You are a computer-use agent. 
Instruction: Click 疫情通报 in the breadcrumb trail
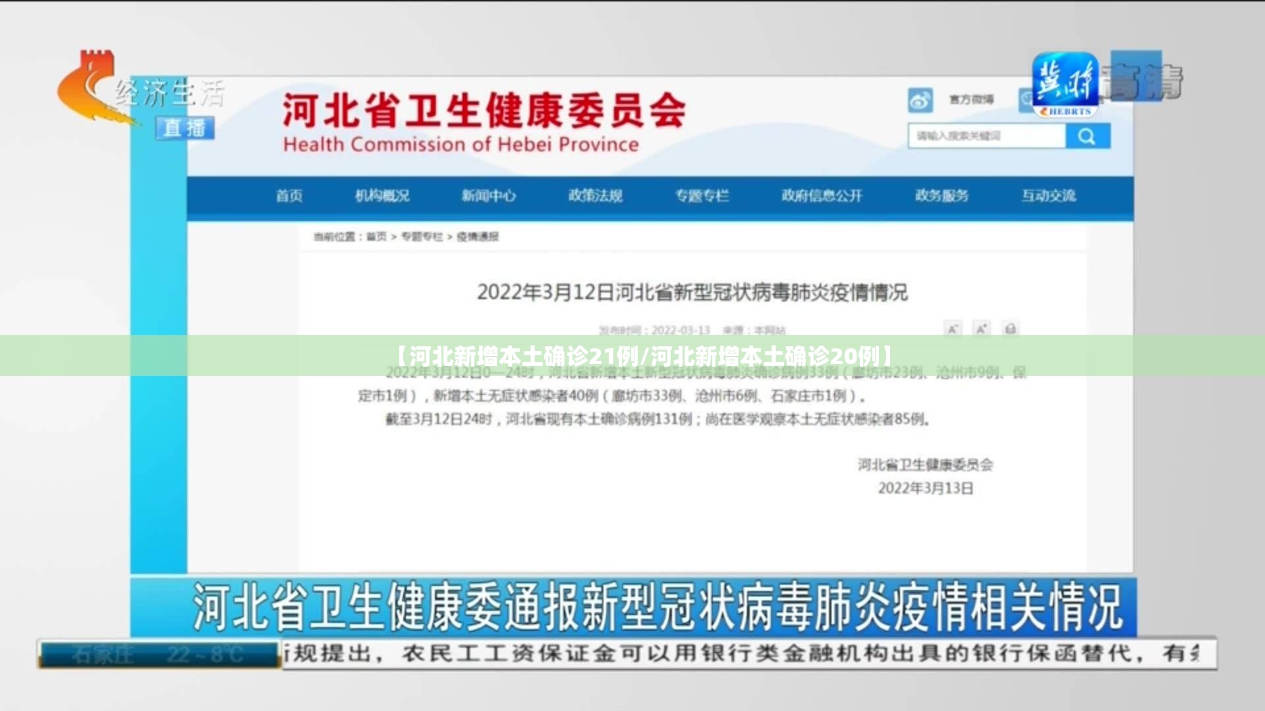click(478, 237)
